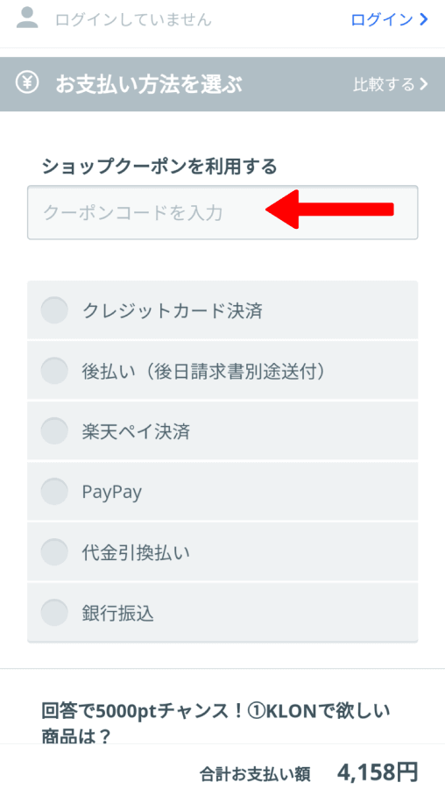445x789 pixels.
Task: Select 楽天ペイ決済 radio button
Action: (x=54, y=431)
